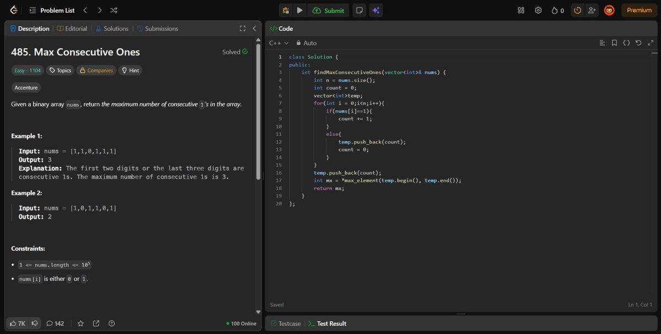Click line 3 findMaxConsecutiveOnes code

tap(373, 73)
